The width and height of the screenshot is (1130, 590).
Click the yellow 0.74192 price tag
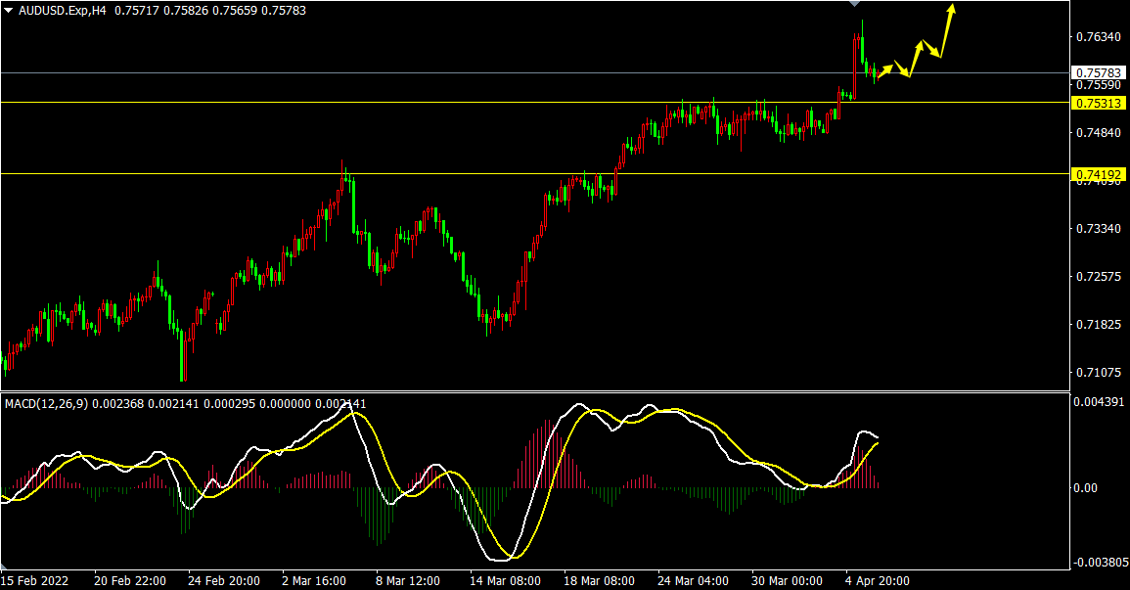[1098, 175]
